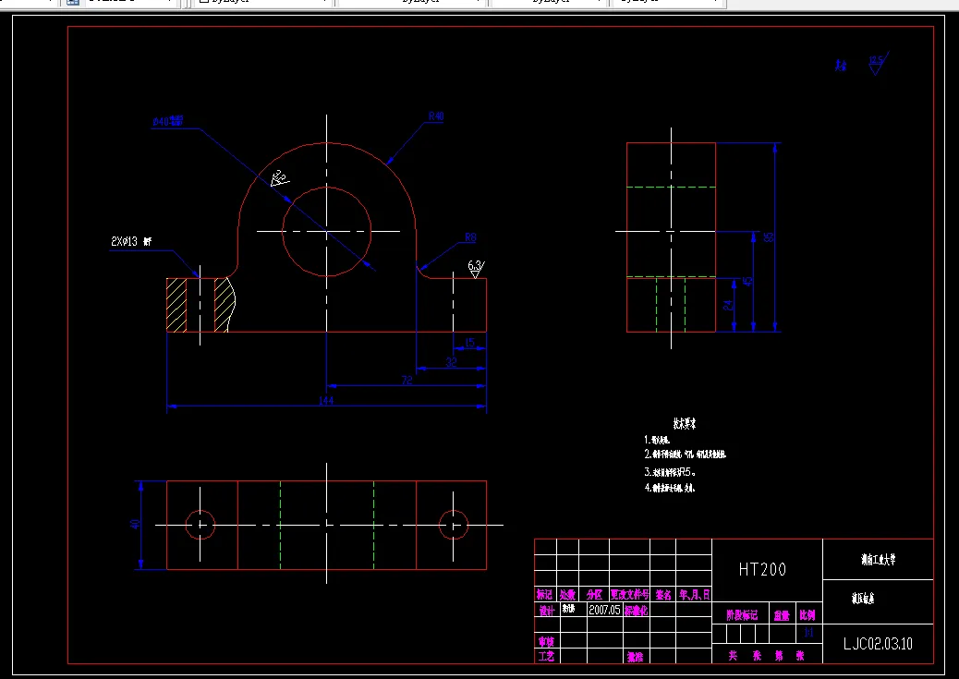Click the HT200 material text
This screenshot has height=679, width=959.
pyautogui.click(x=762, y=570)
